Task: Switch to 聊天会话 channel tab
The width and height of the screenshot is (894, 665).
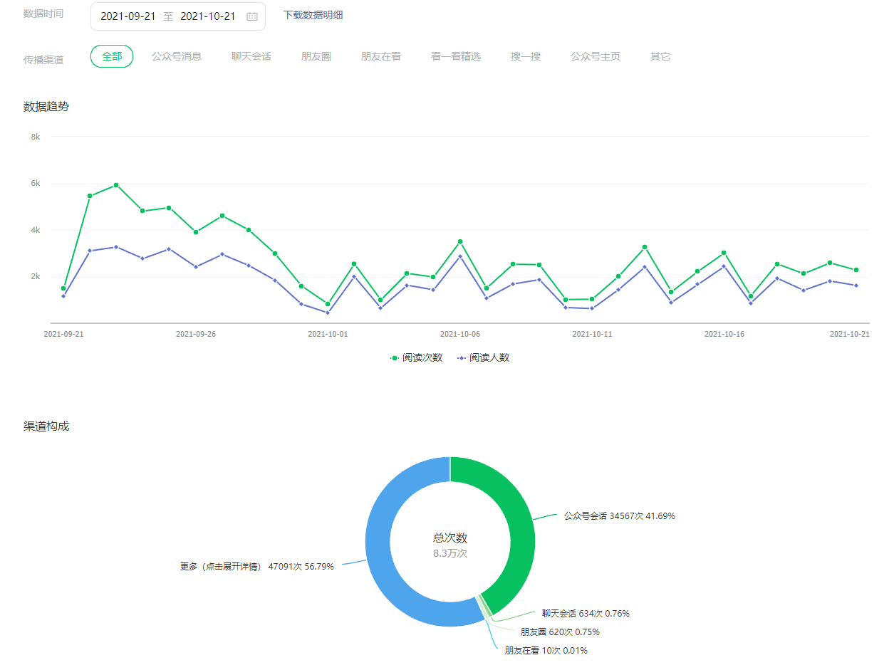Action: point(251,56)
